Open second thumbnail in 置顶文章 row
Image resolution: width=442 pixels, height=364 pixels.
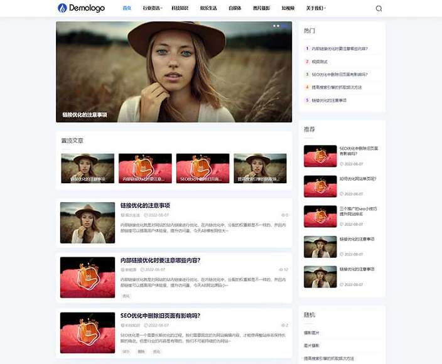pos(145,168)
